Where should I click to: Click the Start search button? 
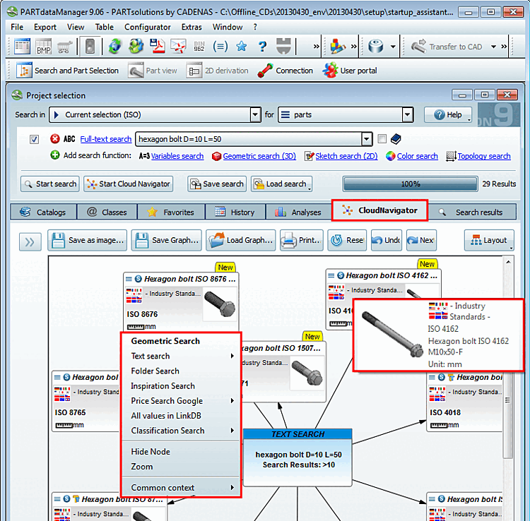(x=50, y=184)
